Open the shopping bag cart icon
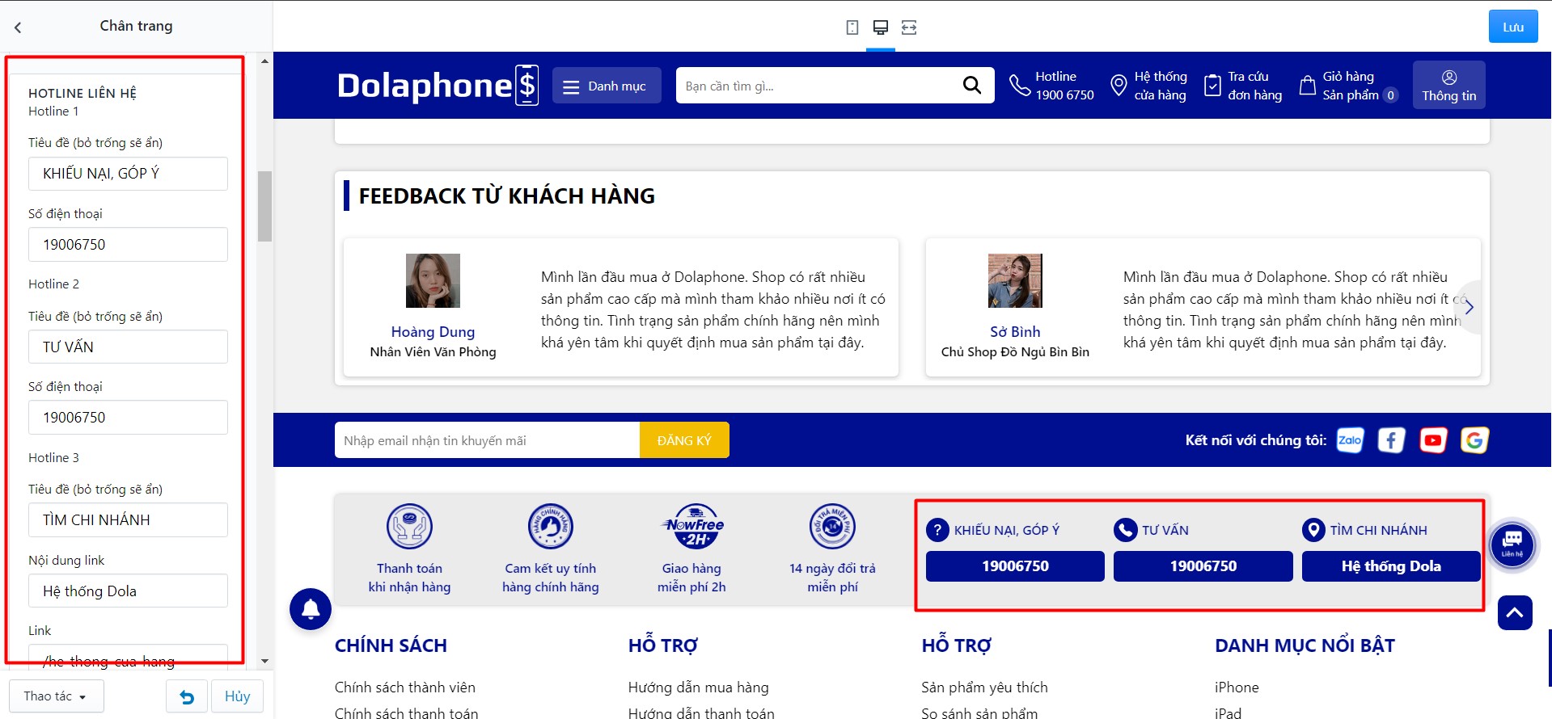 pyautogui.click(x=1307, y=85)
